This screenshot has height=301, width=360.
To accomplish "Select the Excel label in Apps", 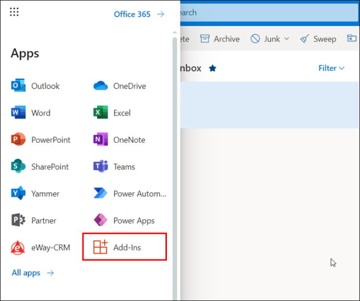I will [x=122, y=113].
